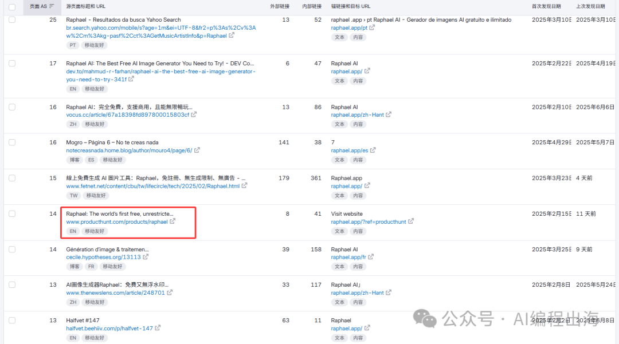619x344 pixels.
Task: Open external link icon next to producthunt.com URL
Action: (x=173, y=222)
